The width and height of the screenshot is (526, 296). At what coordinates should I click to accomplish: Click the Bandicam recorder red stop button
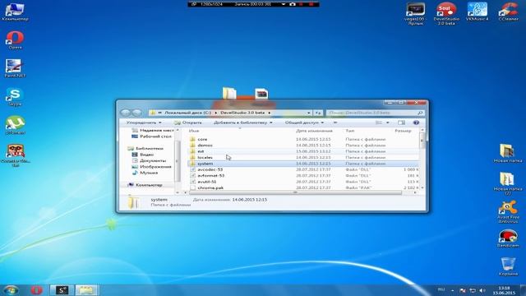tap(311, 4)
